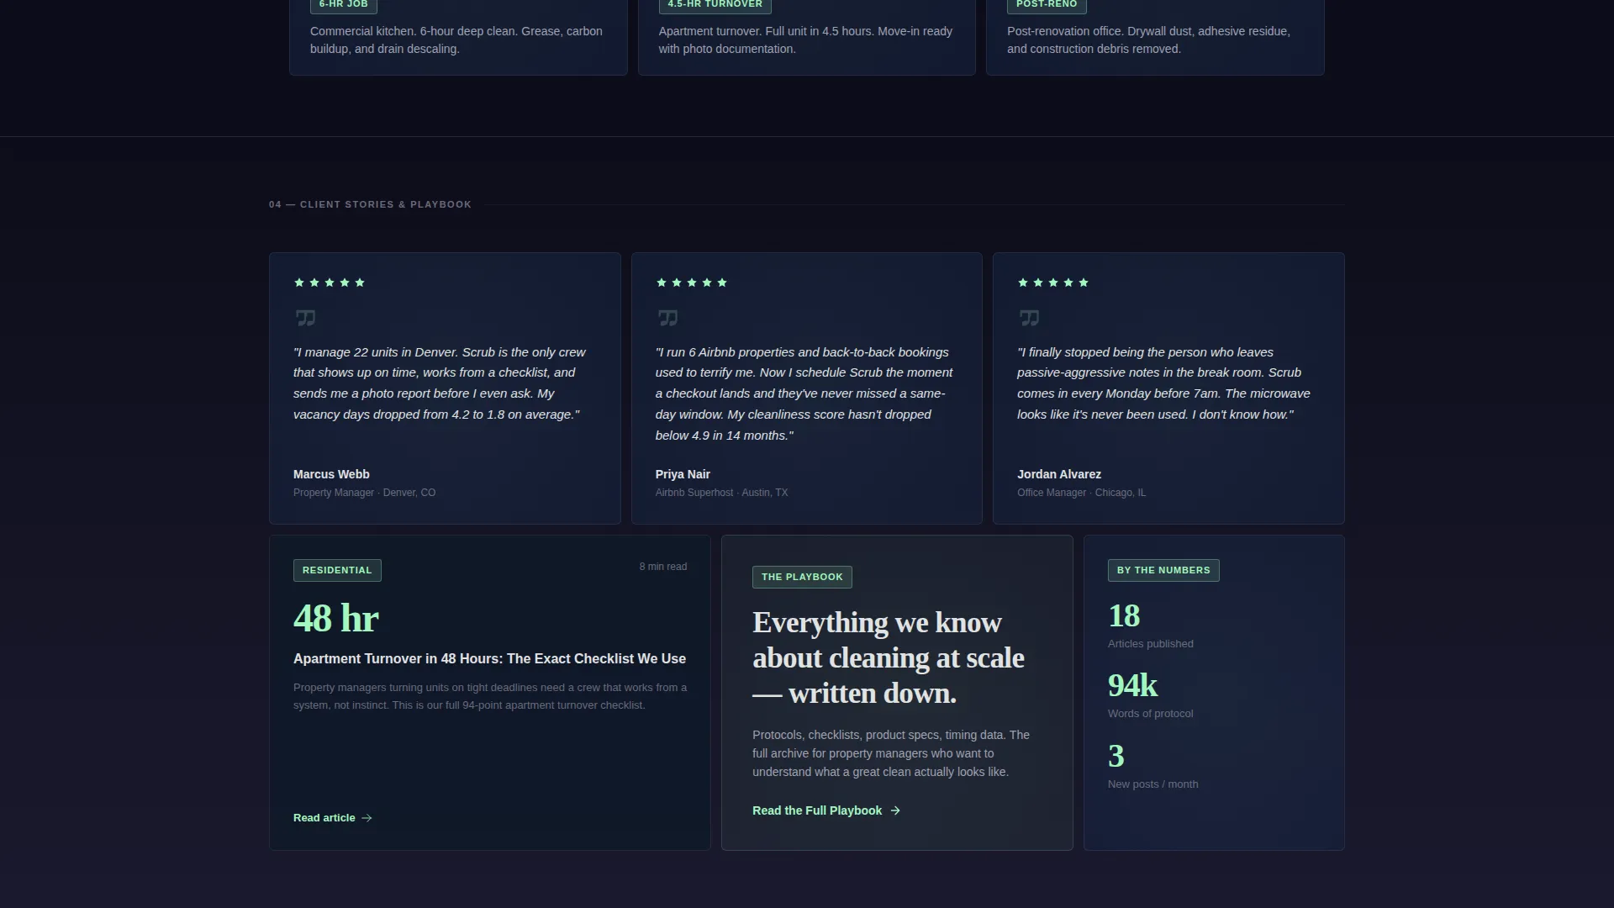Click Office Manager · Chicago, IL caption
Image resolution: width=1614 pixels, height=908 pixels.
tap(1081, 493)
